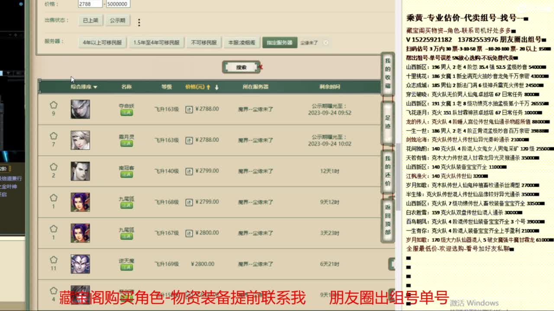This screenshot has width=554, height=311.
Task: Click the green 法满 tag under 南冠客
Action: tap(126, 175)
